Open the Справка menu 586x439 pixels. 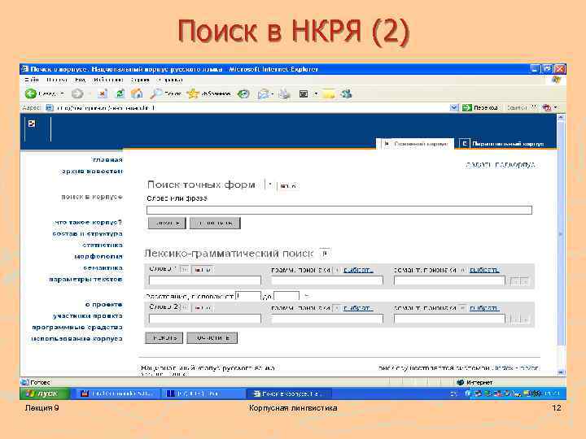170,80
